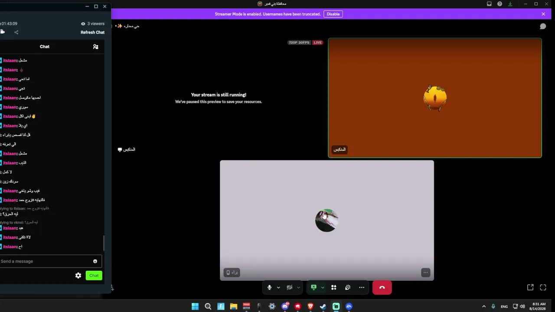Open Windows taskbar search

pyautogui.click(x=208, y=306)
